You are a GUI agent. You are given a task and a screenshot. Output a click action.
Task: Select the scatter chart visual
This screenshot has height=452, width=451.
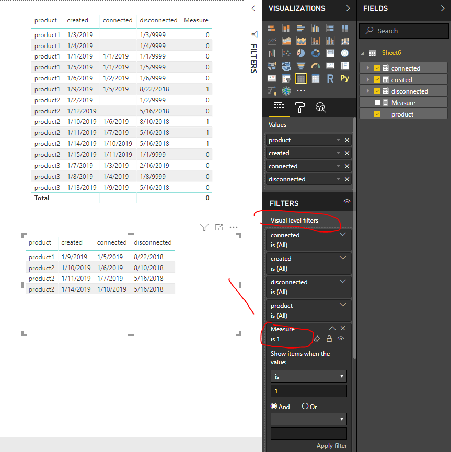[x=286, y=53]
